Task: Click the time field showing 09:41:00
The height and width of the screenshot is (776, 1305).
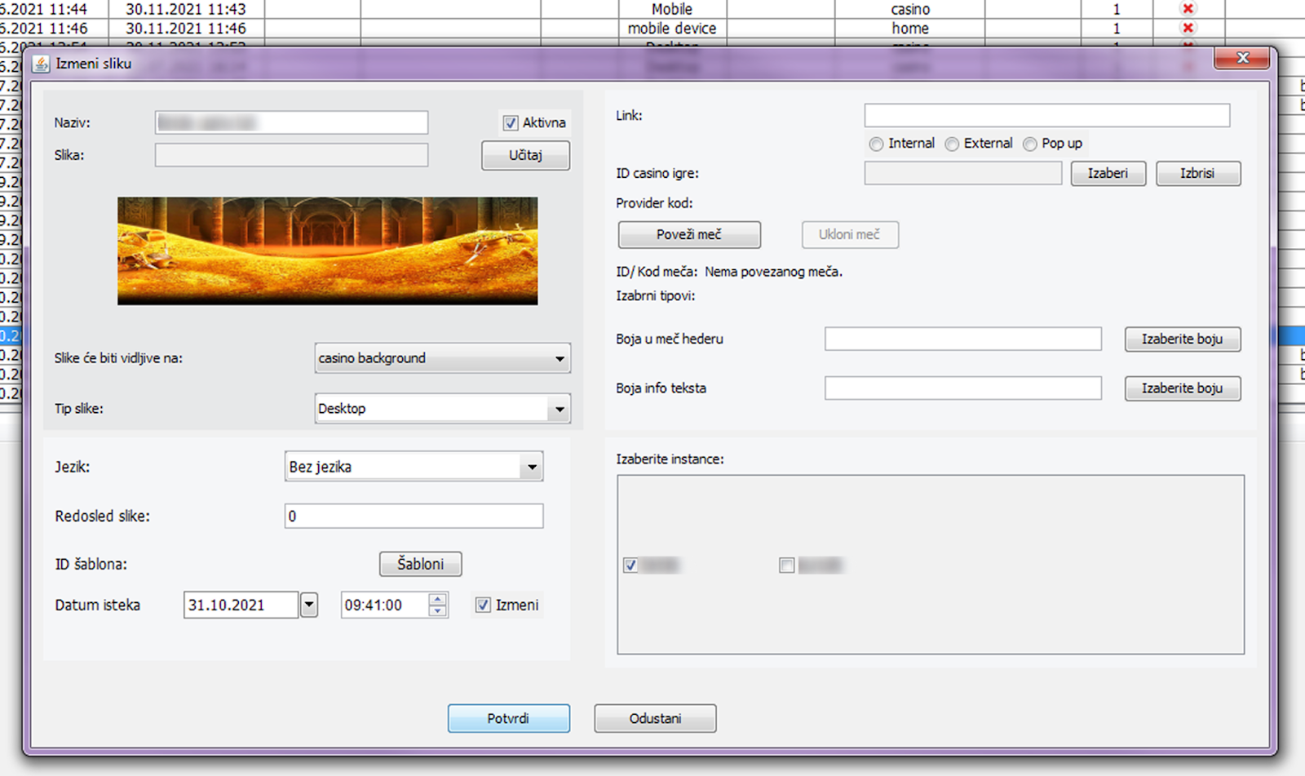Action: [x=385, y=605]
